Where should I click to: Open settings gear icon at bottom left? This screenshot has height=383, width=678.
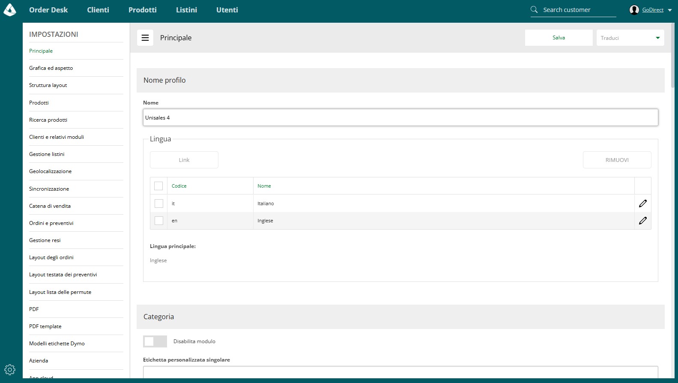click(10, 370)
